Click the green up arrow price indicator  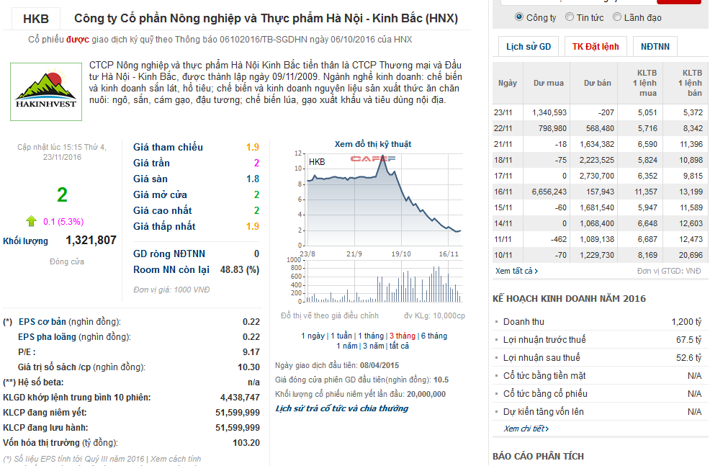tap(31, 221)
